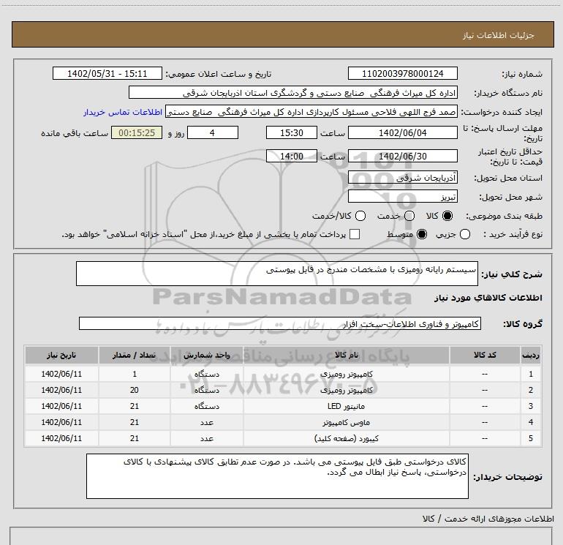Viewport: 563px width, 545px height.
Task: Click the price validity date 1402/06/30
Action: pyautogui.click(x=402, y=156)
